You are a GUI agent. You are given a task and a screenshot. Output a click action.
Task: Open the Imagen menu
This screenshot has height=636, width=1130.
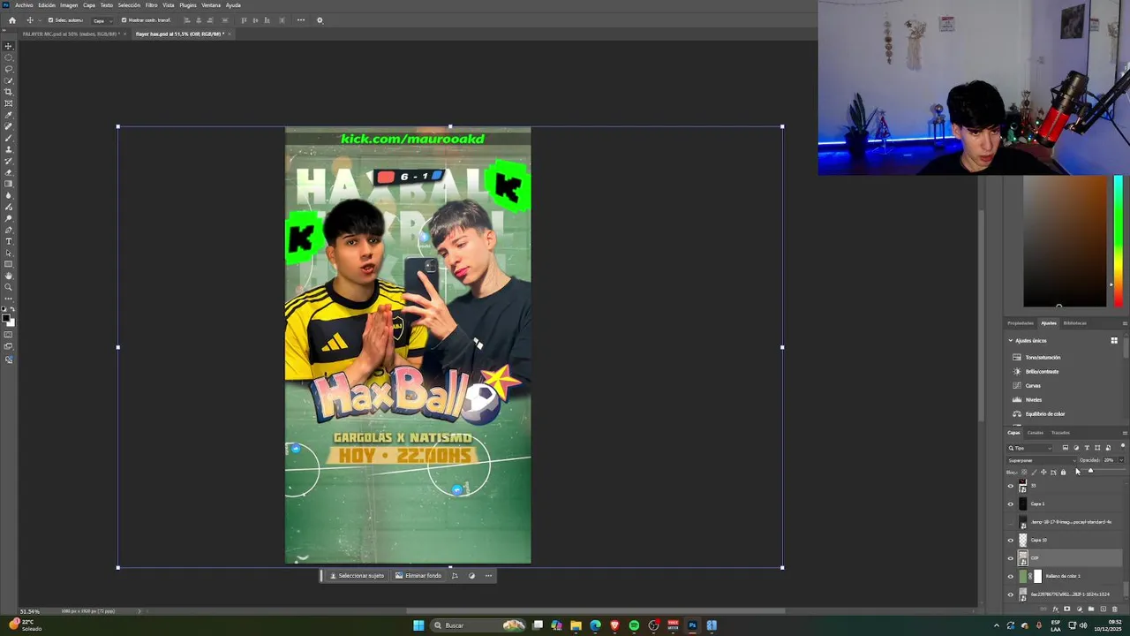69,5
